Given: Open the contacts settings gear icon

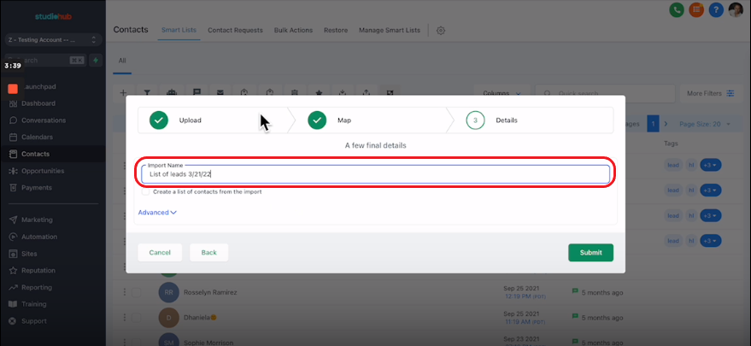Looking at the screenshot, I should [x=441, y=30].
